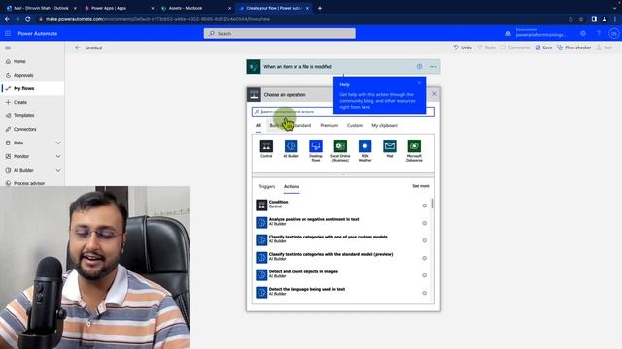Select the MSN Weather connector icon

tap(365, 146)
